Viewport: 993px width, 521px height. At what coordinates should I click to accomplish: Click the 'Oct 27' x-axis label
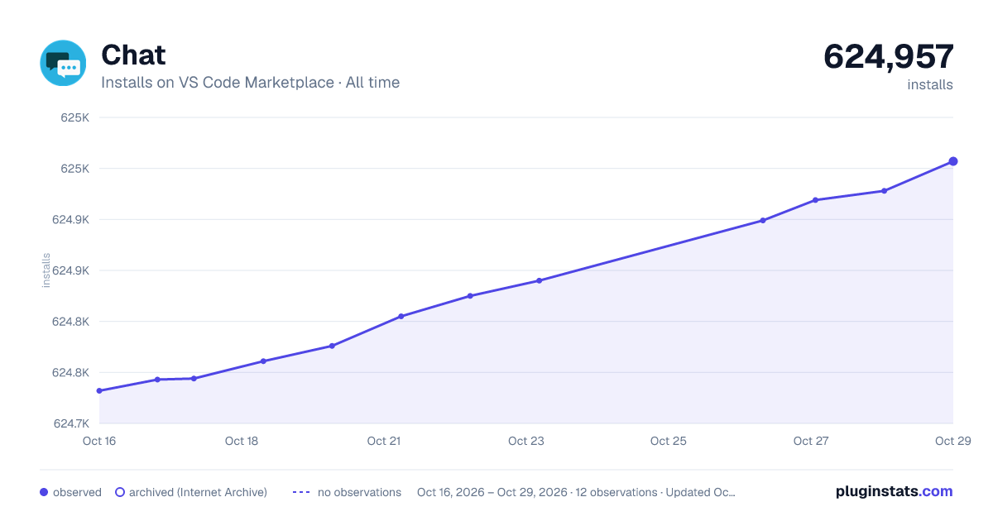(x=811, y=441)
